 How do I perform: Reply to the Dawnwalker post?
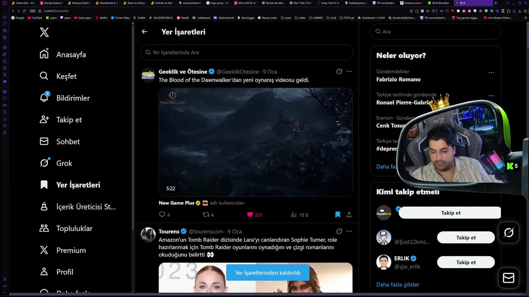[164, 214]
